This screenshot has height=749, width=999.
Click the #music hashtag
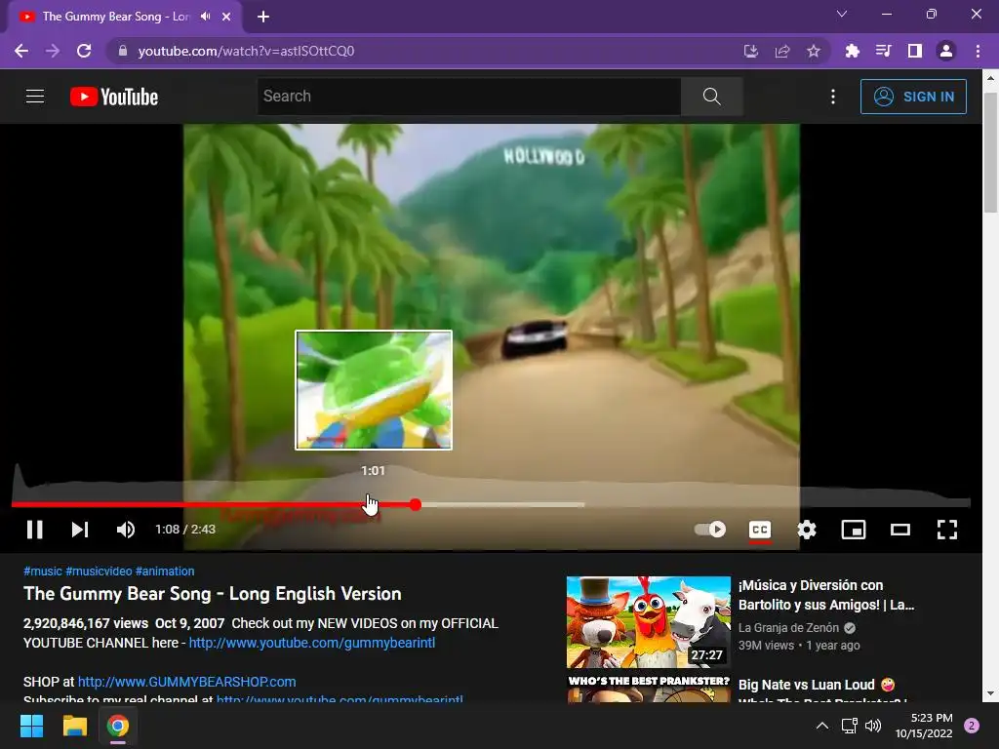[x=43, y=572]
